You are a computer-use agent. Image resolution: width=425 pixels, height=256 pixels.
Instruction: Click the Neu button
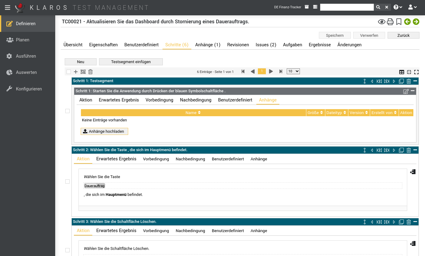point(81,62)
